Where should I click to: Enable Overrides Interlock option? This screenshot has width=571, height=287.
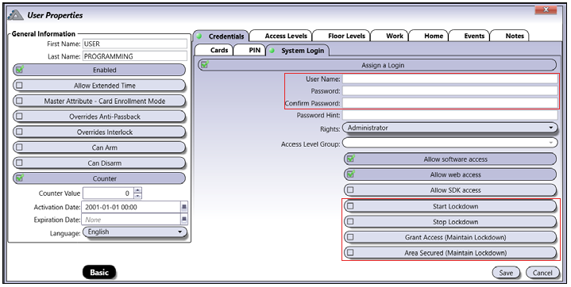click(99, 132)
